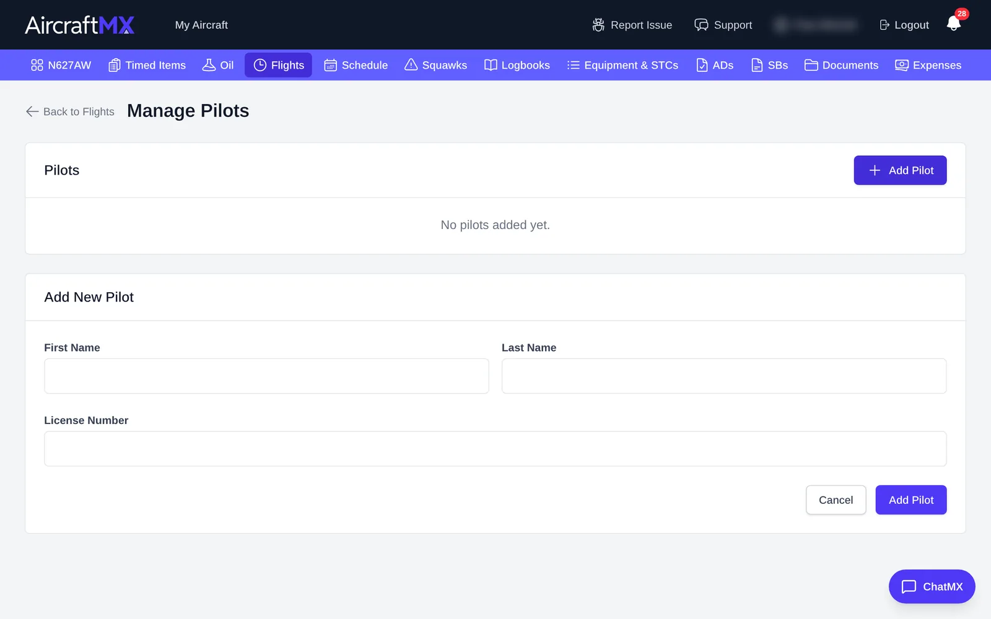Click the logout door icon
Screen dimensions: 991x619
pyautogui.click(x=884, y=25)
